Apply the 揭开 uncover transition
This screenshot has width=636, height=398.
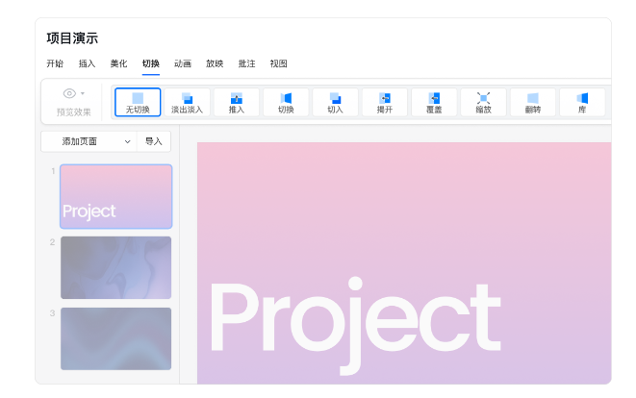click(x=385, y=103)
